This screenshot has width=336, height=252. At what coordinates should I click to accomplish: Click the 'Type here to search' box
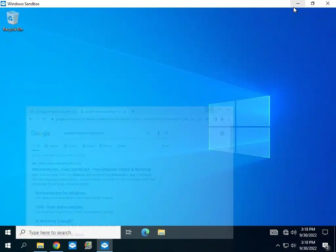point(68,232)
